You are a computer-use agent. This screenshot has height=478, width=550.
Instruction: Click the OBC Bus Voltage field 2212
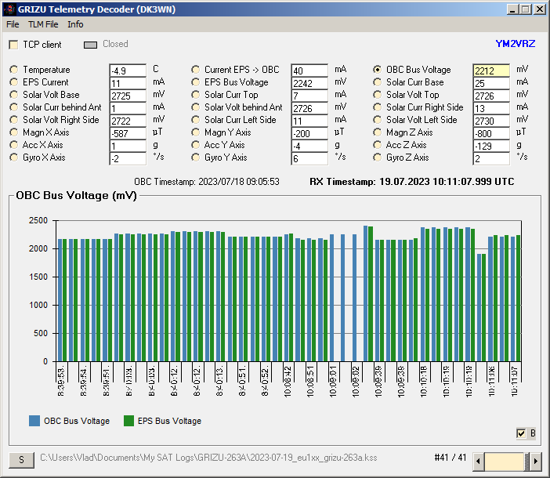491,71
